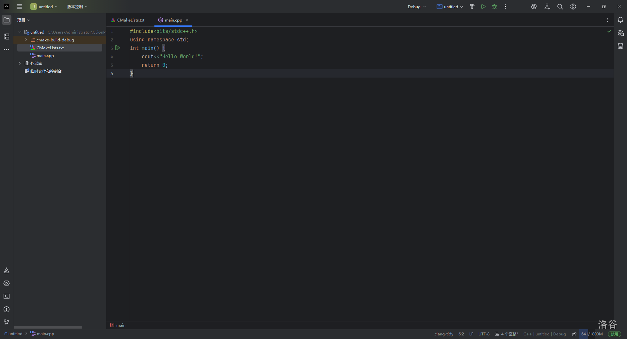
Task: Toggle the Structure tool window
Action: (x=7, y=37)
